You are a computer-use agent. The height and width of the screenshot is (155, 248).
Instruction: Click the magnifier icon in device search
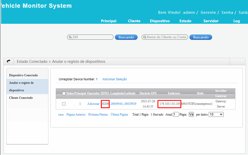[70, 37]
